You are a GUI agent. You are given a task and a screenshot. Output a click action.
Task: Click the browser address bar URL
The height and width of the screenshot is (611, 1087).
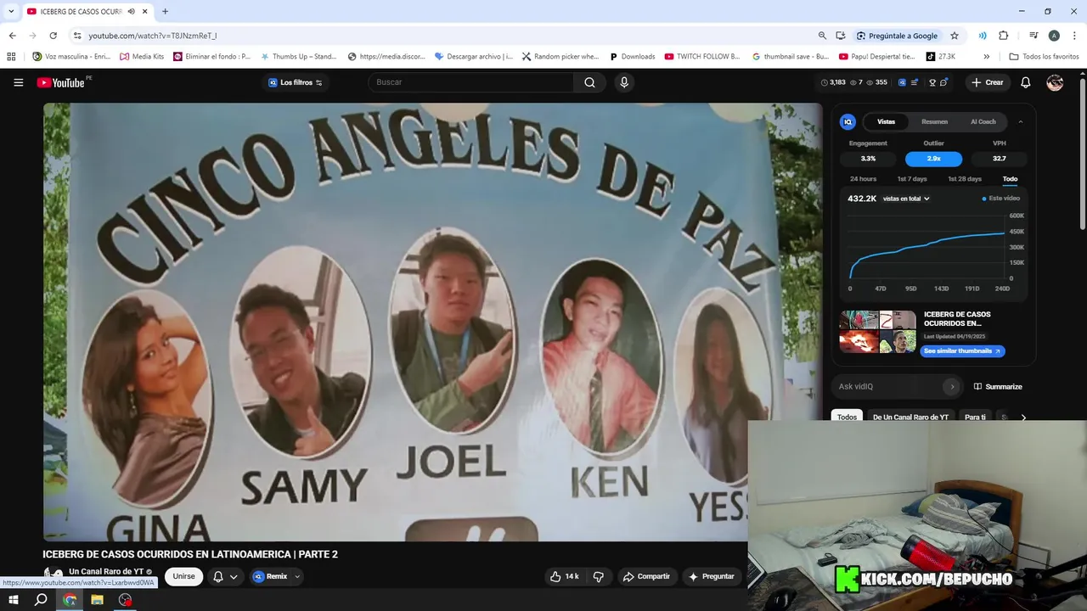click(x=153, y=36)
